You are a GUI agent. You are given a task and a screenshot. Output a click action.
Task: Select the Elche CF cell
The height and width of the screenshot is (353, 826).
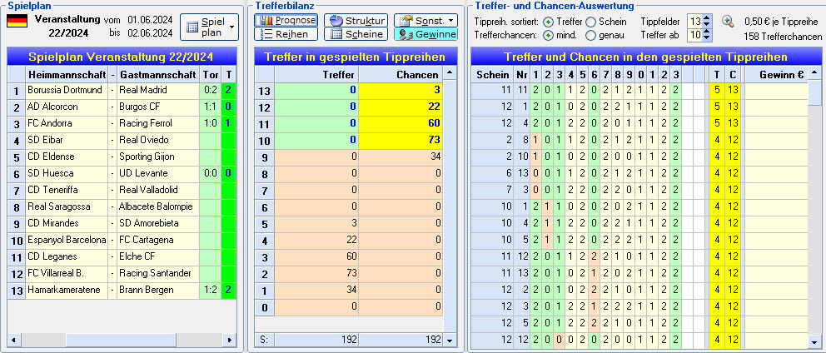(158, 256)
